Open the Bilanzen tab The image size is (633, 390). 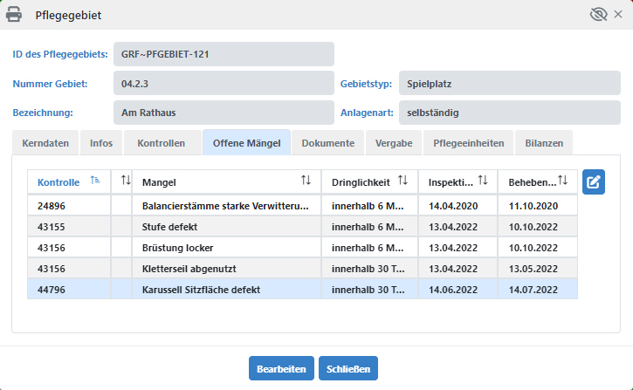coord(543,143)
